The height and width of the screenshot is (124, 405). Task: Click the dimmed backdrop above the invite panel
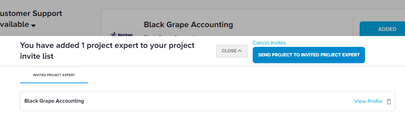pos(207,5)
